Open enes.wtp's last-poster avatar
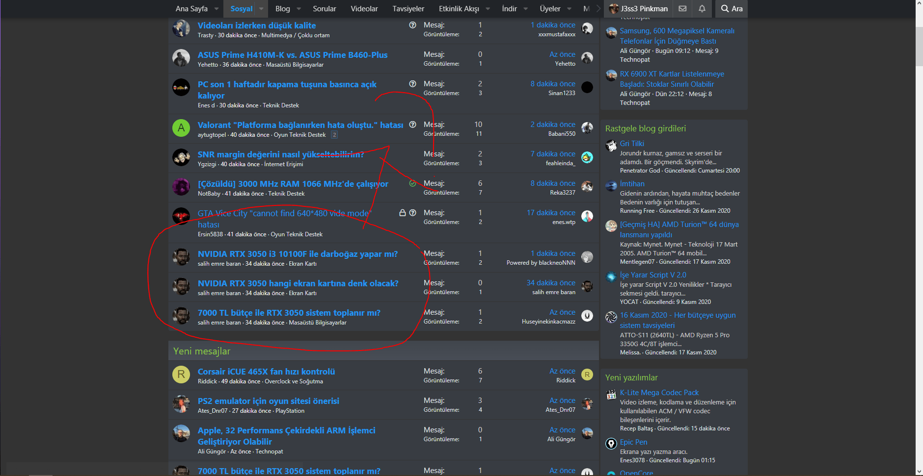This screenshot has width=923, height=476. coord(587,216)
